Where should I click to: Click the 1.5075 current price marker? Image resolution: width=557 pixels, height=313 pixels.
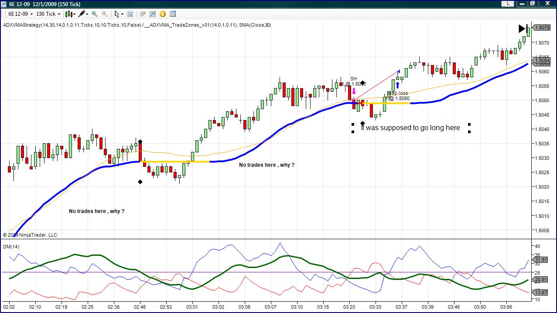pyautogui.click(x=541, y=28)
